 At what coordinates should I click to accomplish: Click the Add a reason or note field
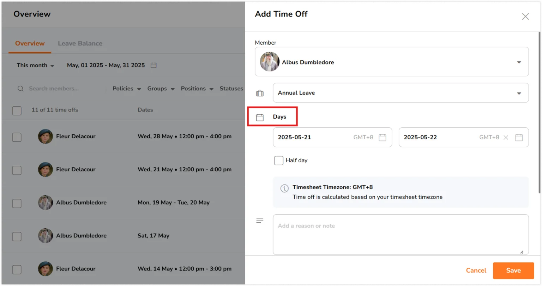coord(401,234)
